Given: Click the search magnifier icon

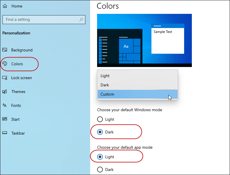Looking at the screenshot, I should (81, 20).
